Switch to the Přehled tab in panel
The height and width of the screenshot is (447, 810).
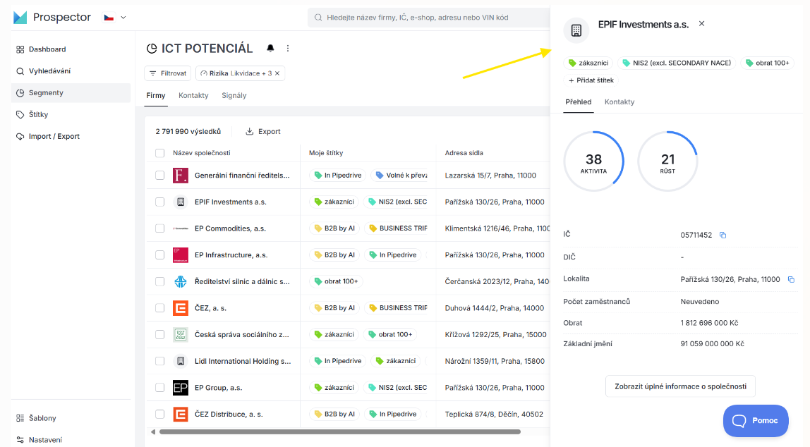click(578, 102)
